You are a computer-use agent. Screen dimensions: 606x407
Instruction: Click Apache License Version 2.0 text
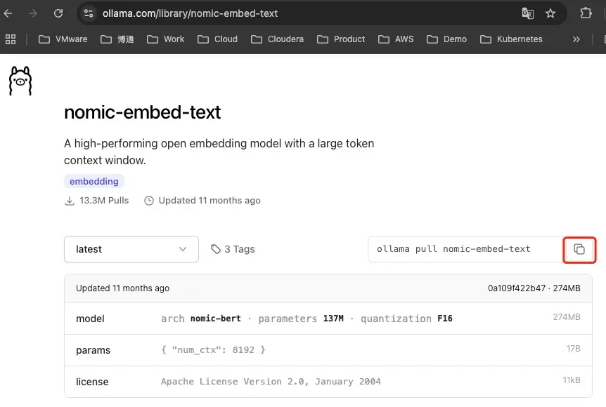(271, 382)
